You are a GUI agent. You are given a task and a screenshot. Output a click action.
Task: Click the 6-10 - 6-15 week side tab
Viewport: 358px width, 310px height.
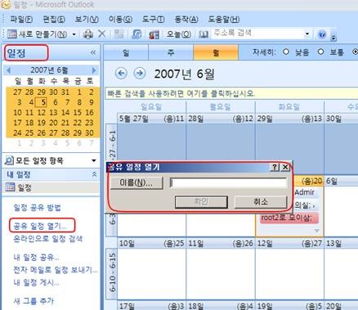tap(112, 272)
